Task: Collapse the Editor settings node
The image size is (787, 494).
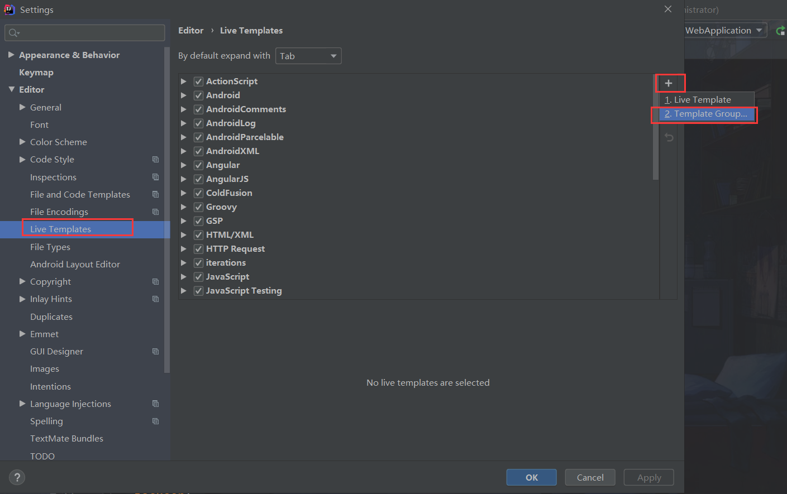Action: click(11, 89)
